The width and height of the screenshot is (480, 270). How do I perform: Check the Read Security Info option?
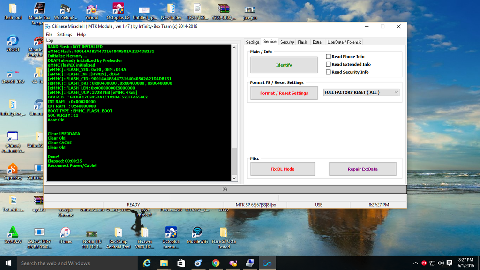(329, 72)
